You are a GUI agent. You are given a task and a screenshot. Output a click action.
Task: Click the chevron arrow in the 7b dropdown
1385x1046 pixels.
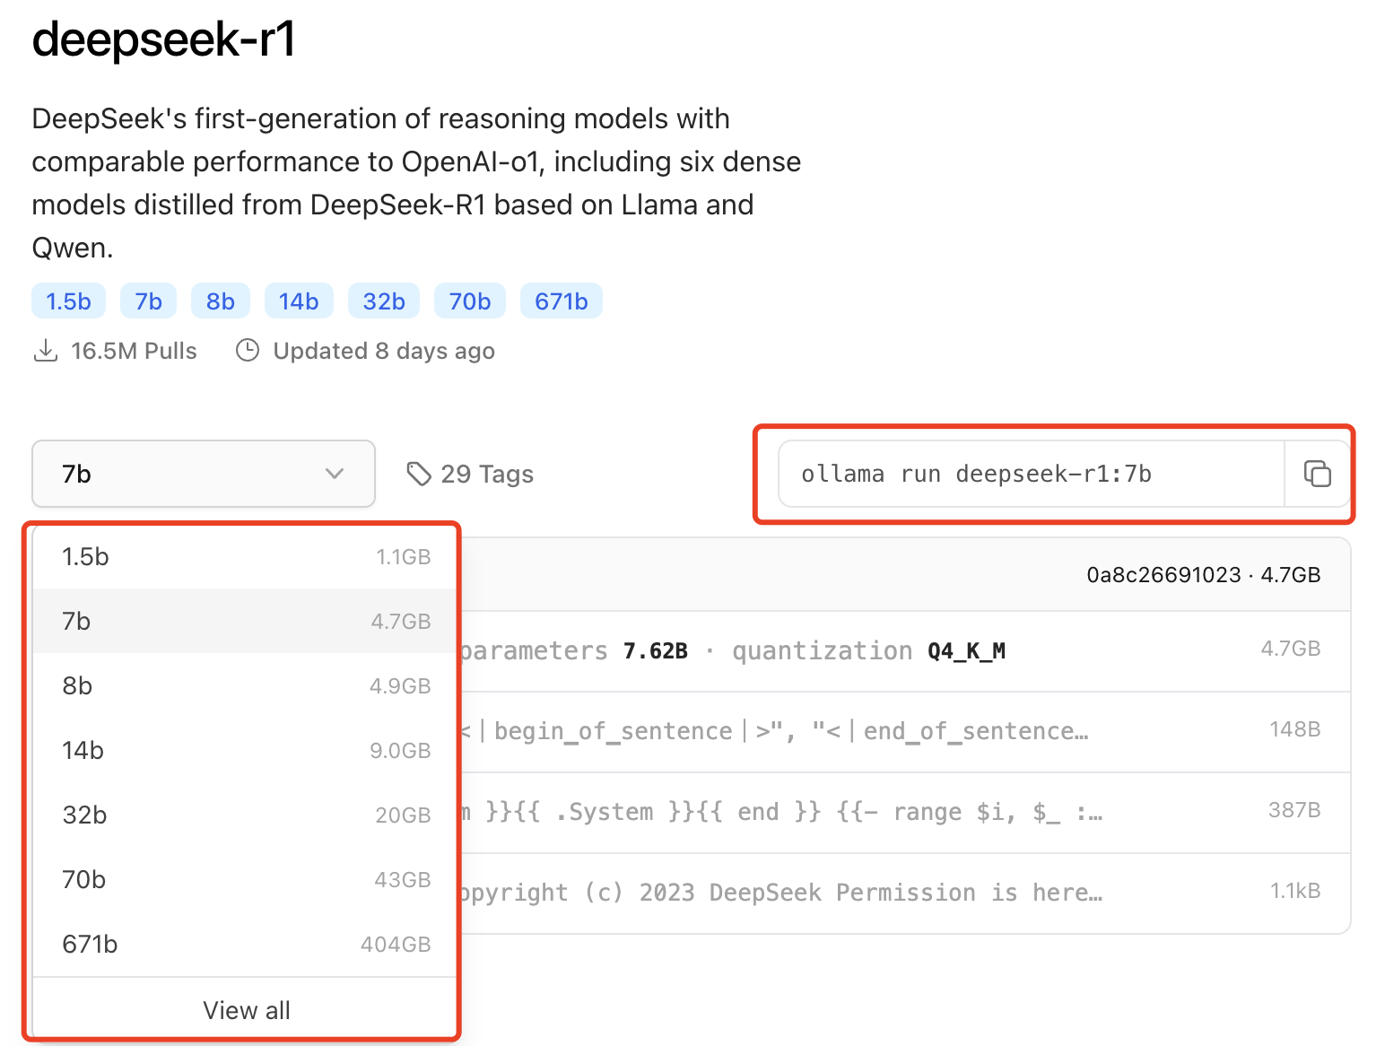click(335, 474)
